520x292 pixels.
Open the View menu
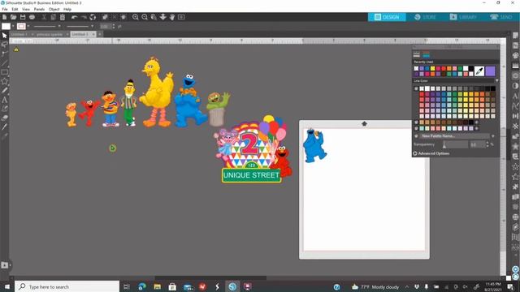26,9
